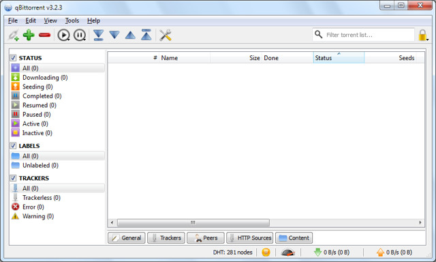Click the orange upload speed arrow
This screenshot has height=262, width=436.
point(380,252)
